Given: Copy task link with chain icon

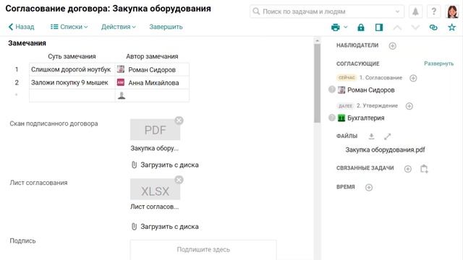Looking at the screenshot, I should point(433,27).
